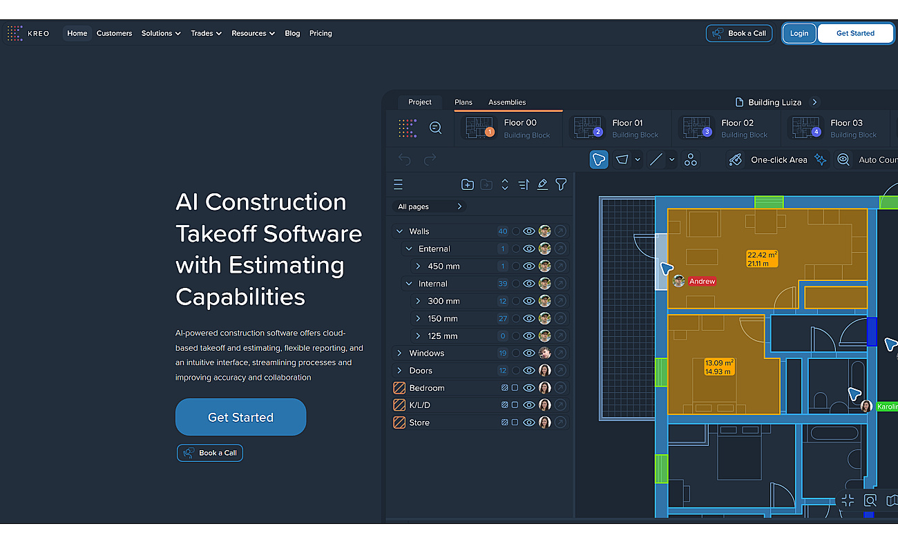Expand the Doors group chevron

tap(399, 371)
